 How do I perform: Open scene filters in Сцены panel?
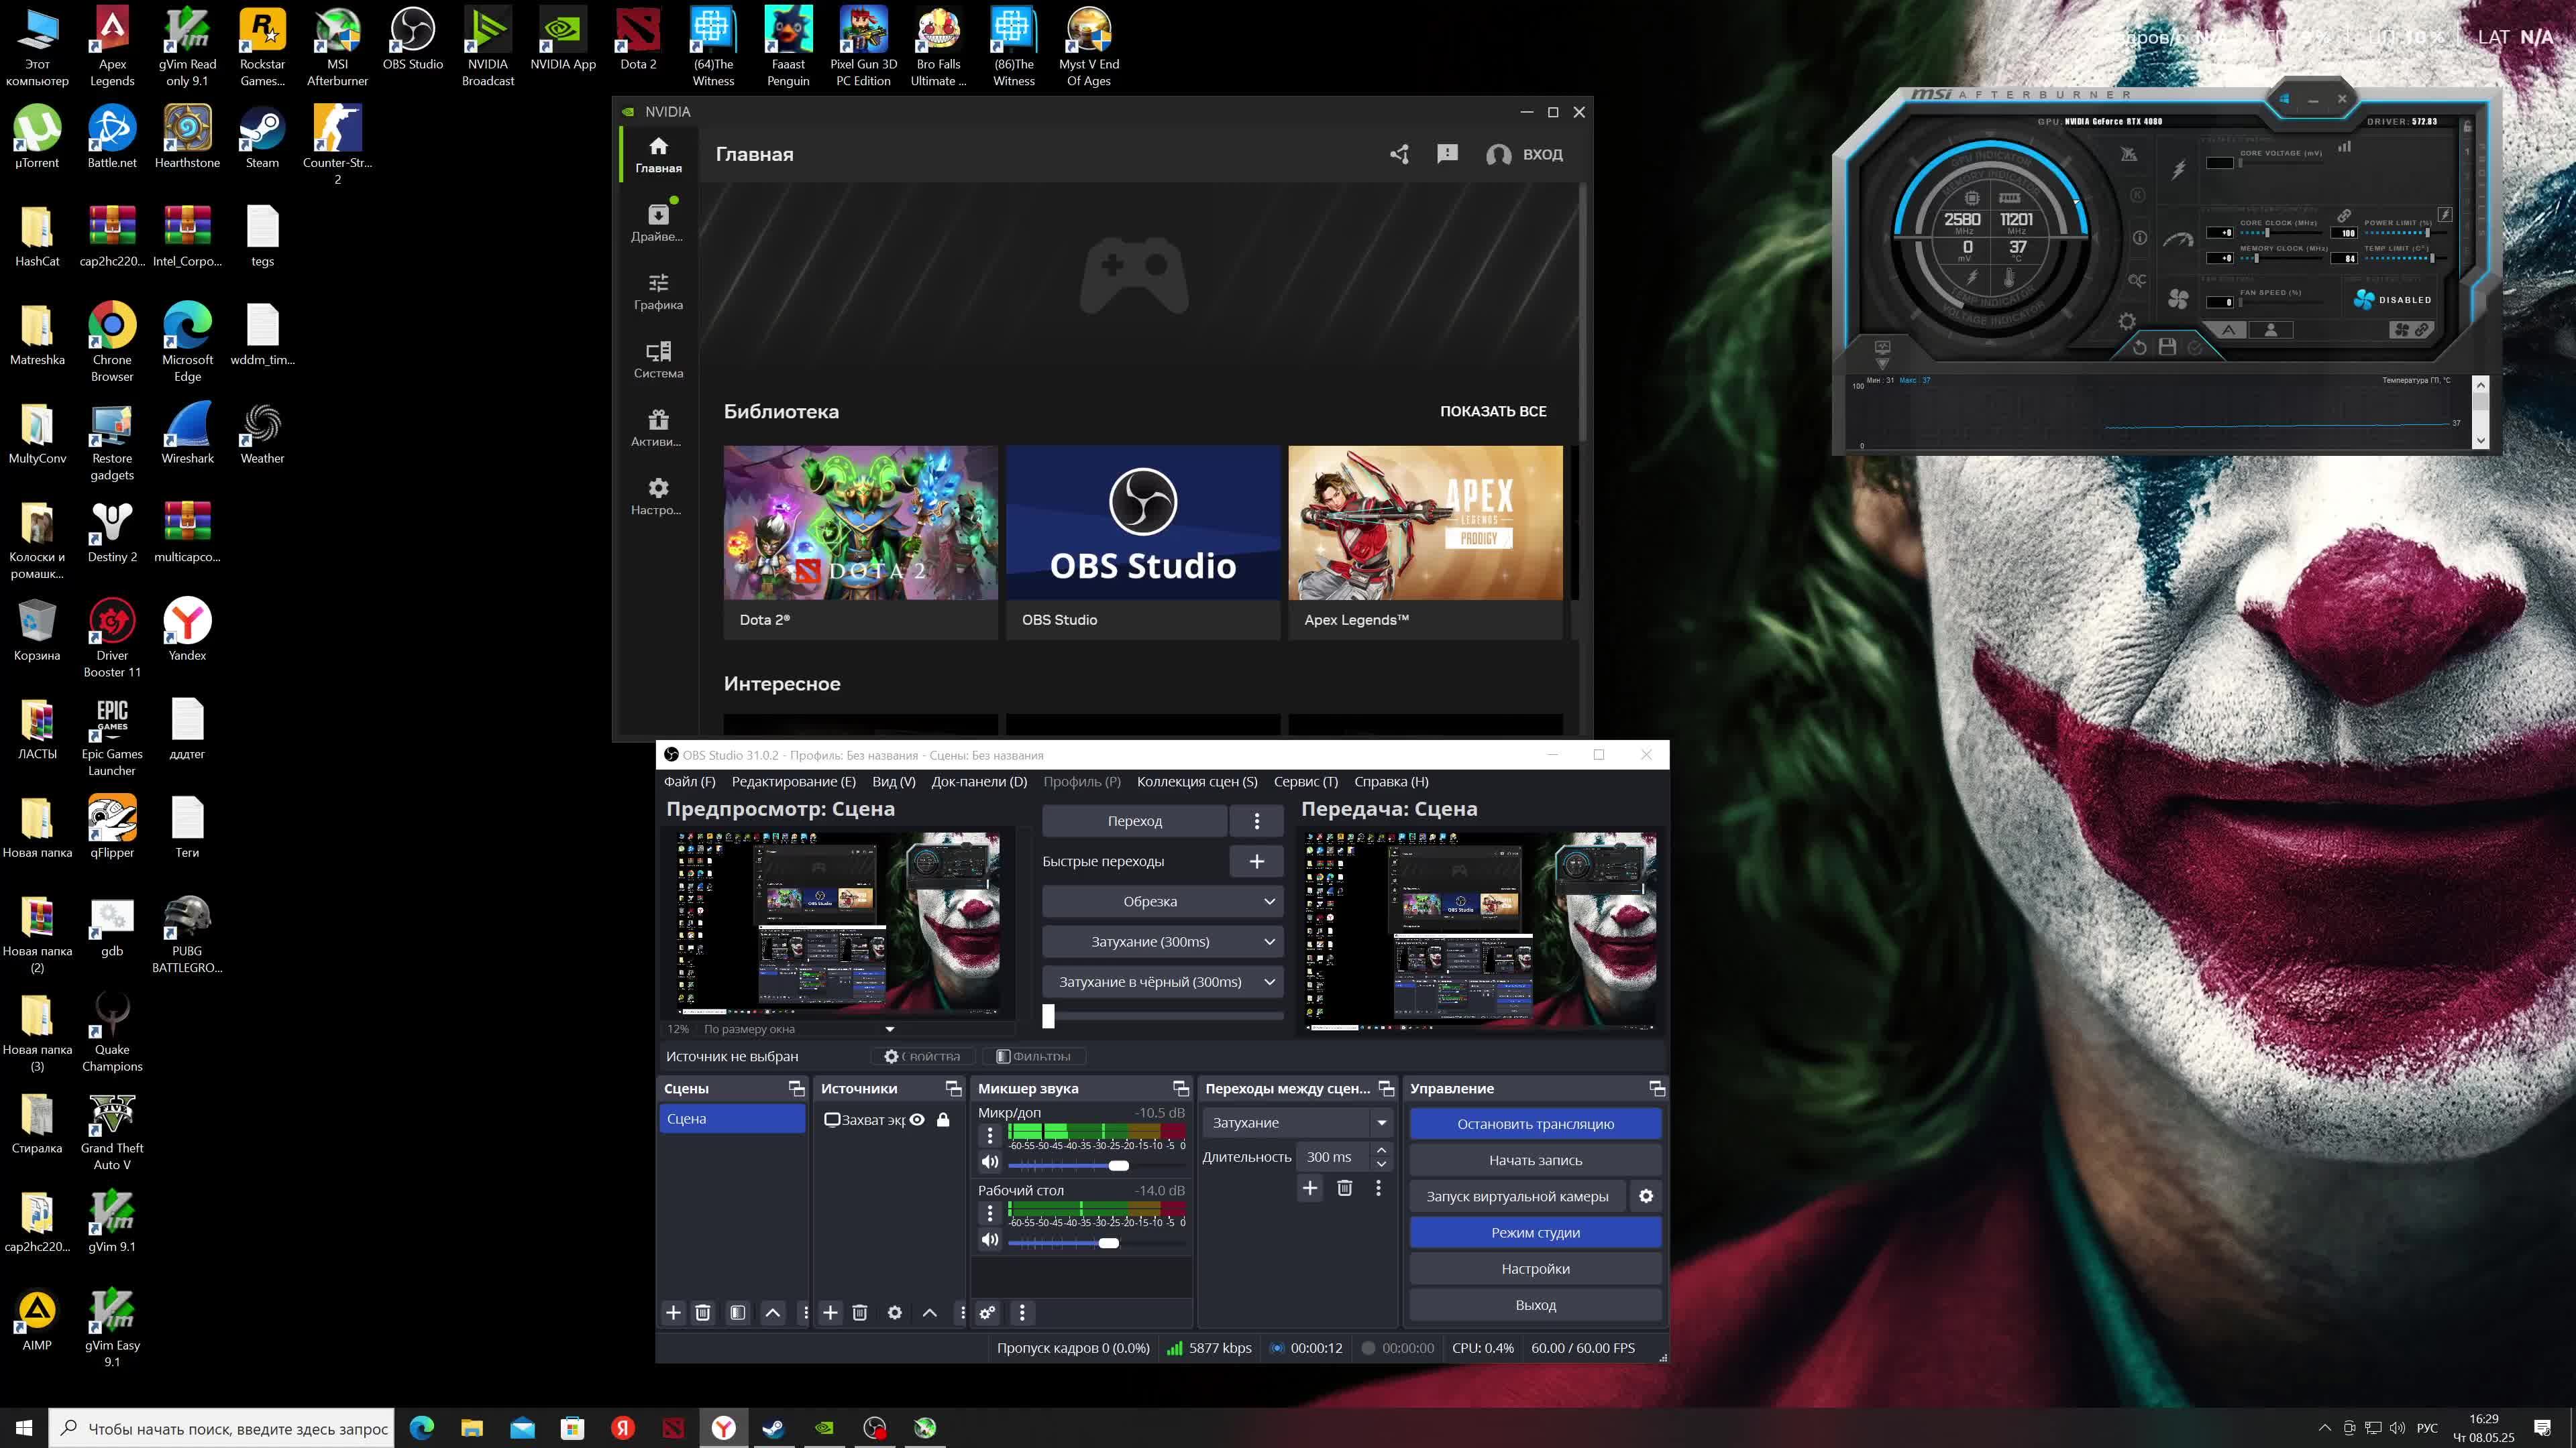737,1313
